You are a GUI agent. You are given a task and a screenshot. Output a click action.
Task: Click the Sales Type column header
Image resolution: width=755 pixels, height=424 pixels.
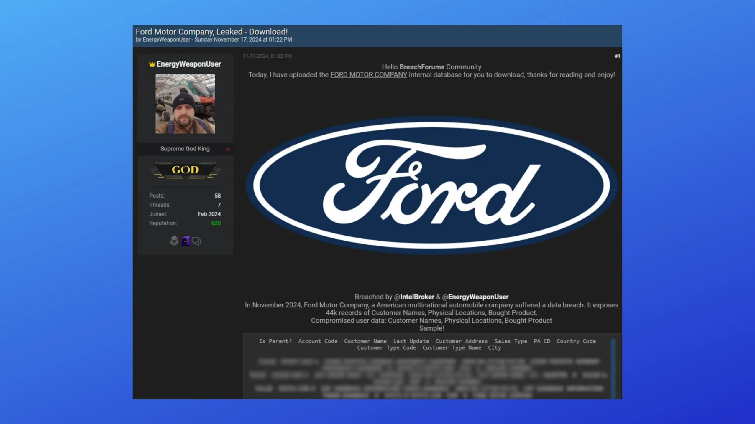pyautogui.click(x=511, y=341)
